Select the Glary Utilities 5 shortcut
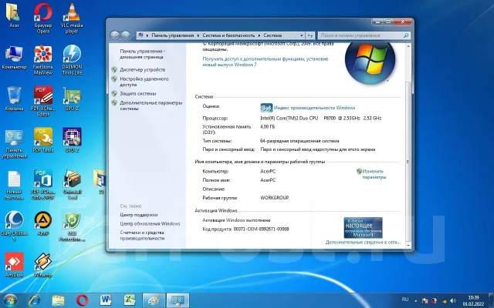The width and height of the screenshot is (494, 308). [14, 226]
